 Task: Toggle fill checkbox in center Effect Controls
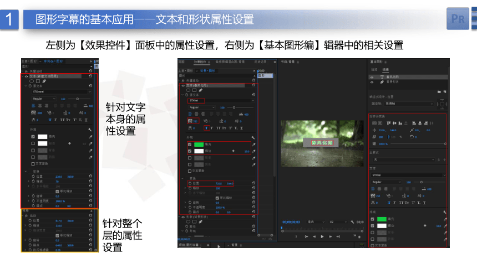click(190, 145)
